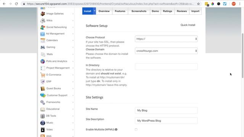Select the Frameworks gears icon

(x=43, y=102)
